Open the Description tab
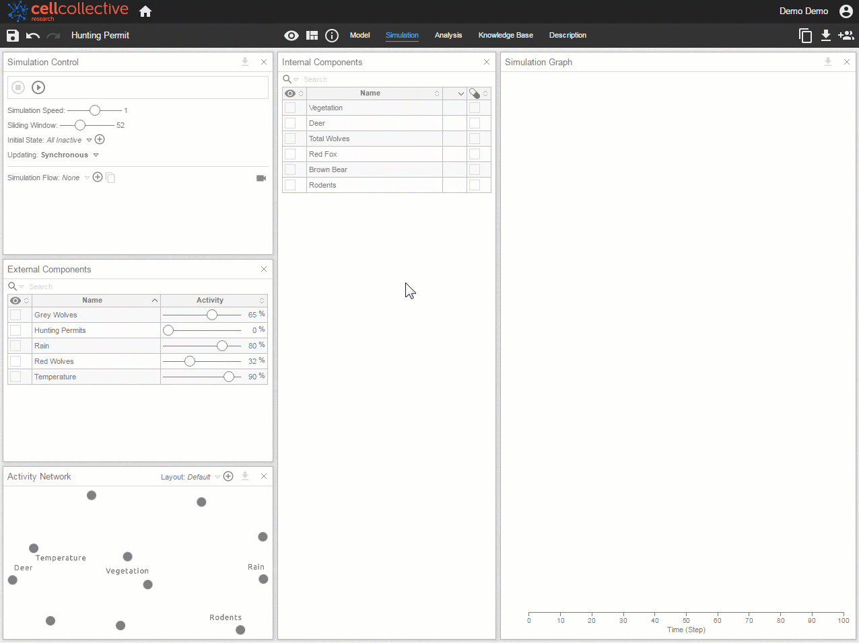The height and width of the screenshot is (643, 859). coord(568,35)
